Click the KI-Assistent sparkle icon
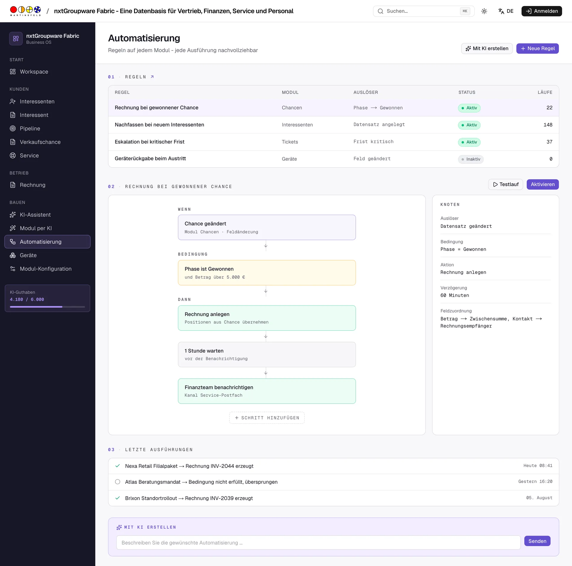 tap(13, 215)
